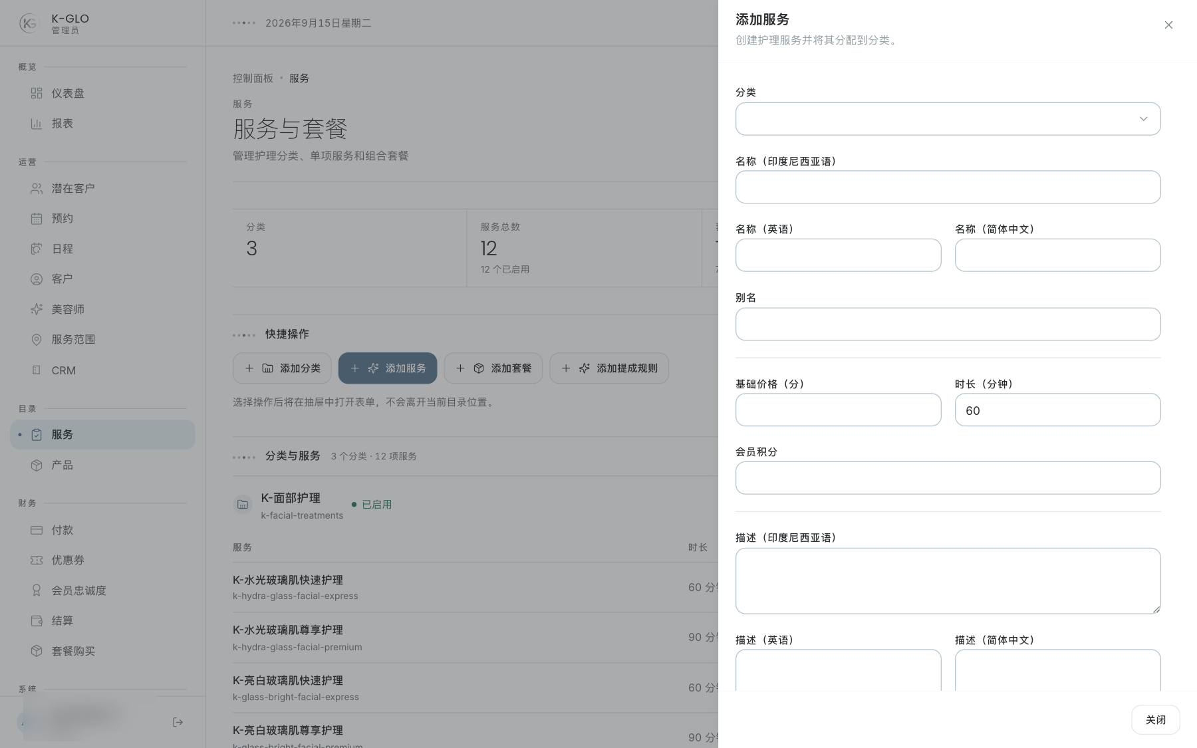Click 时长（分钟） field showing 60
This screenshot has width=1197, height=748.
pyautogui.click(x=1057, y=410)
